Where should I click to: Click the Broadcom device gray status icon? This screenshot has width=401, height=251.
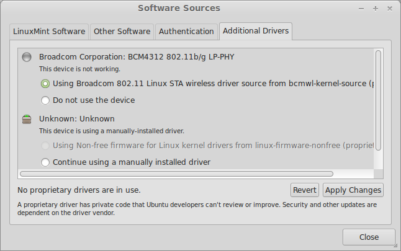(x=27, y=57)
